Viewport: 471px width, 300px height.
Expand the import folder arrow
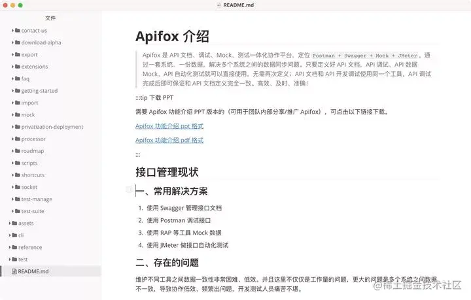[x=12, y=103]
